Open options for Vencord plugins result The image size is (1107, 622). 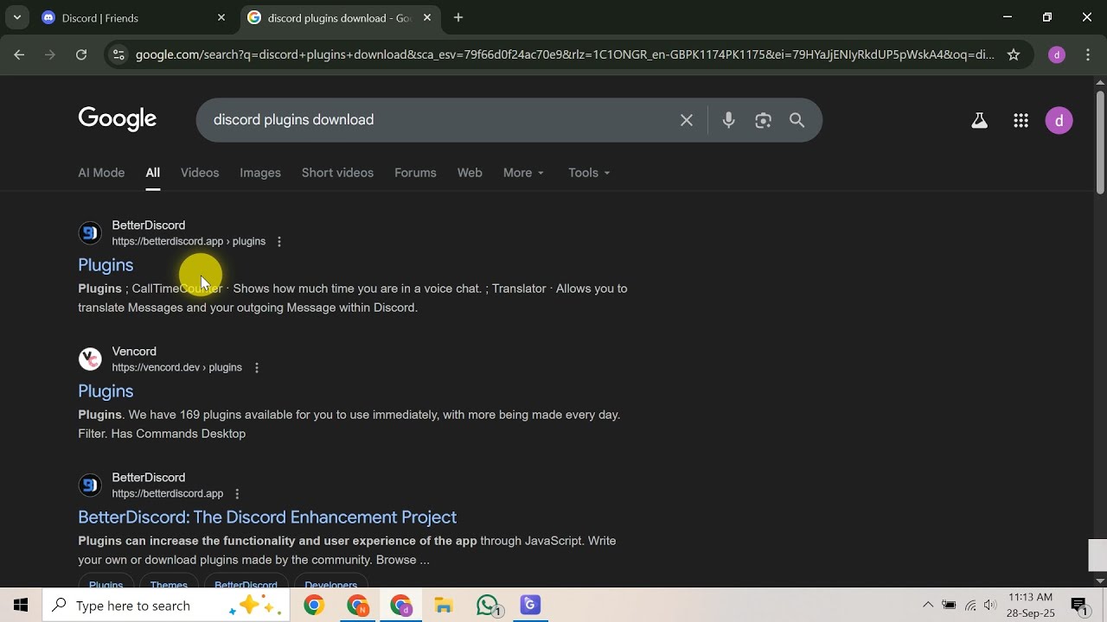click(256, 368)
